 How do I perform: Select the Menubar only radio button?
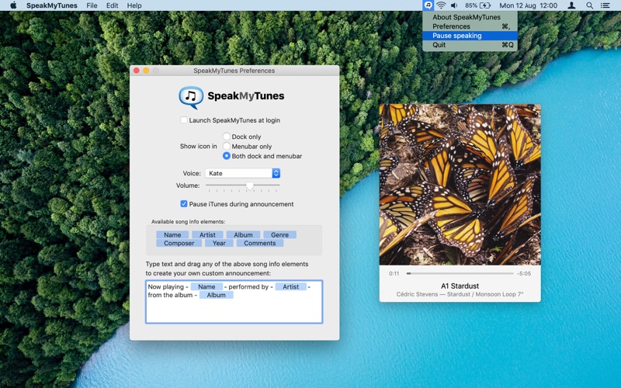pyautogui.click(x=226, y=146)
